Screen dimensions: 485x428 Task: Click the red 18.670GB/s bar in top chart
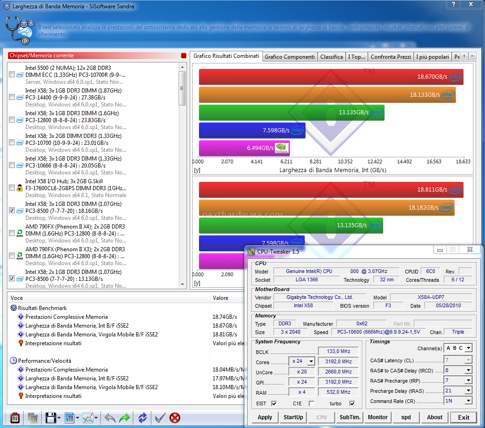click(331, 77)
